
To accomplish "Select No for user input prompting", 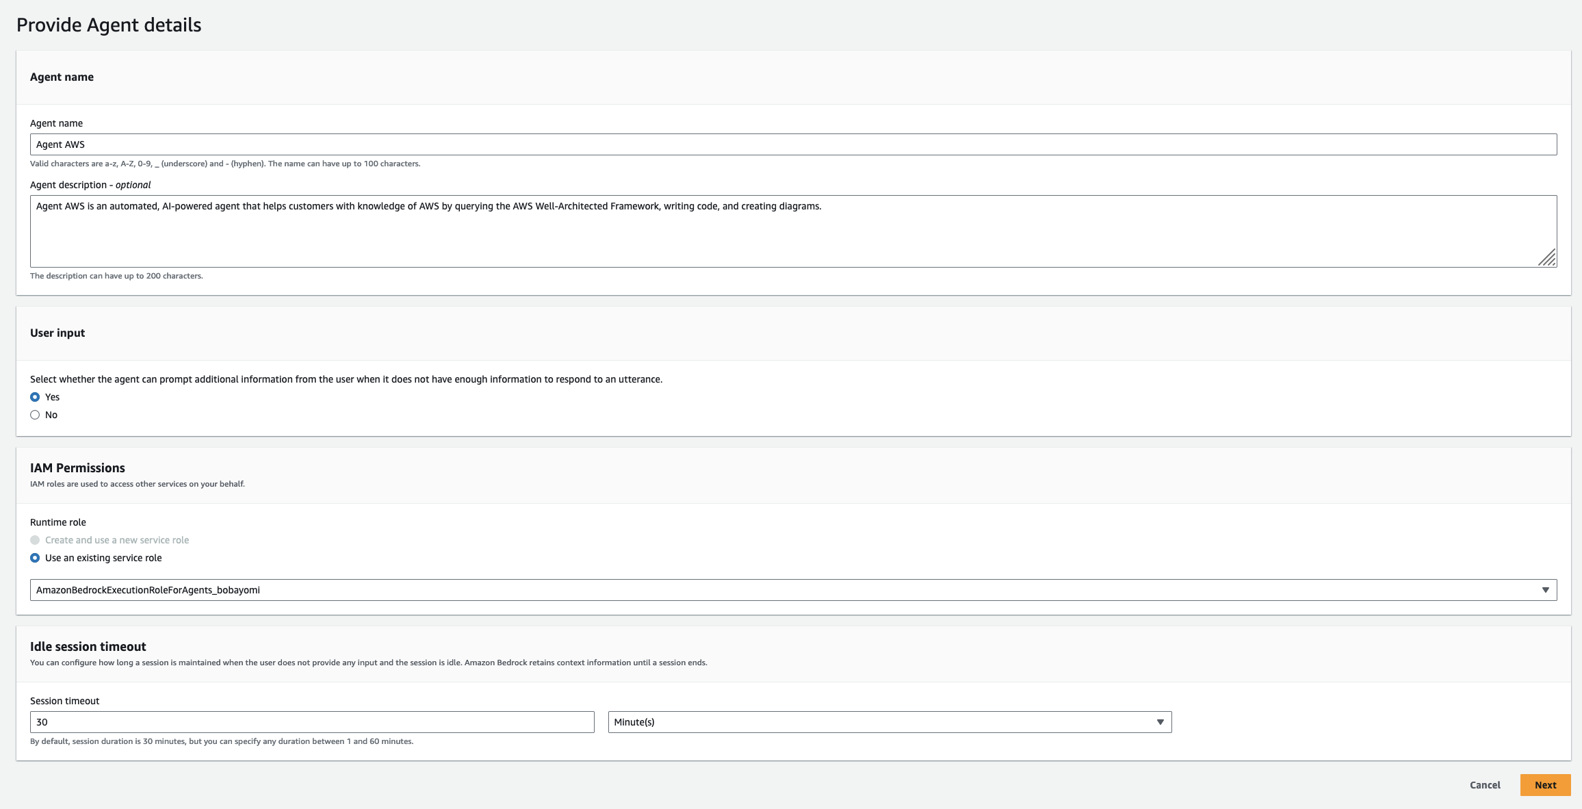I will click(35, 415).
